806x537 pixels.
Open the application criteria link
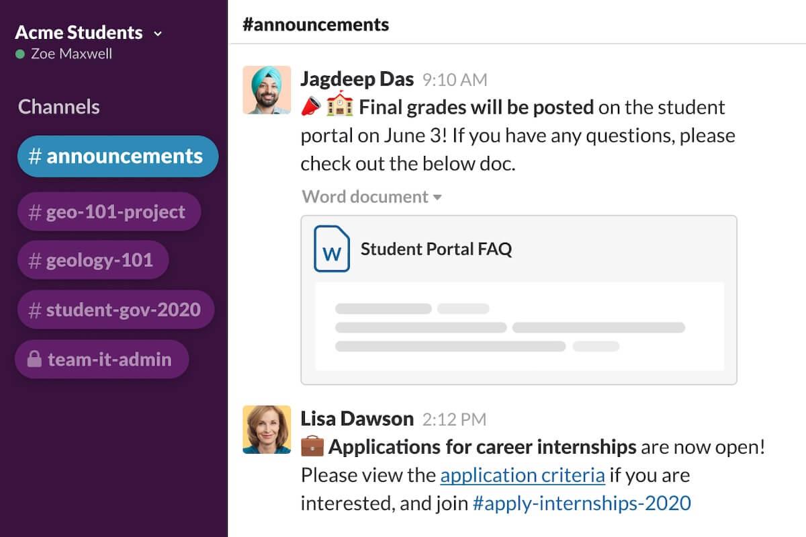coord(523,475)
